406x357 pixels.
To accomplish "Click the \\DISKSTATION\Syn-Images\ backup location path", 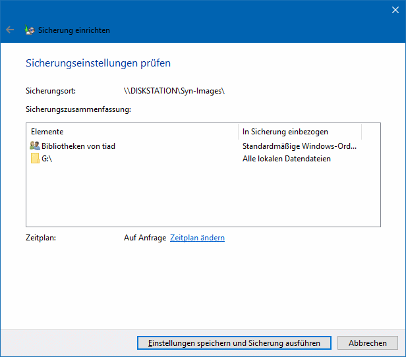I will (174, 91).
